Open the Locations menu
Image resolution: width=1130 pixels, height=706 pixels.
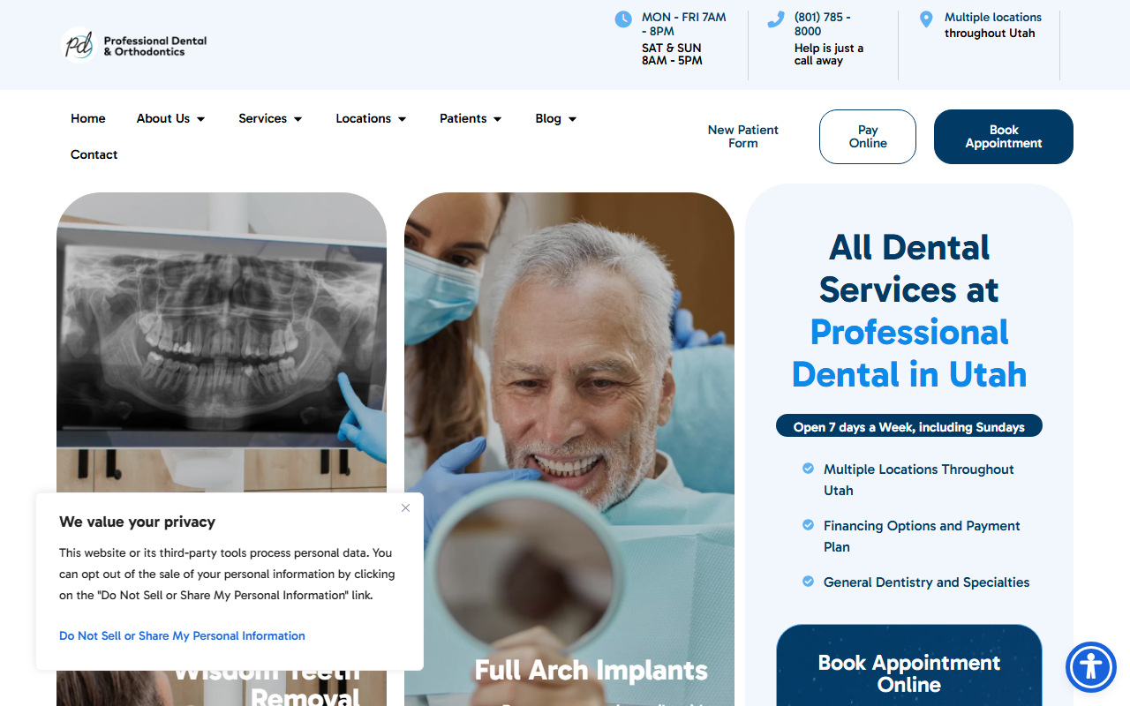[x=363, y=118]
